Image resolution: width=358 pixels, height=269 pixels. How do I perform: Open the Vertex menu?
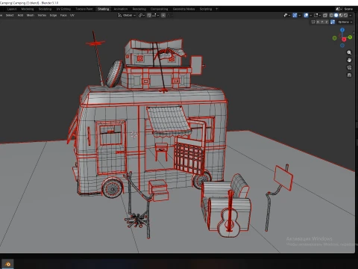click(x=42, y=15)
